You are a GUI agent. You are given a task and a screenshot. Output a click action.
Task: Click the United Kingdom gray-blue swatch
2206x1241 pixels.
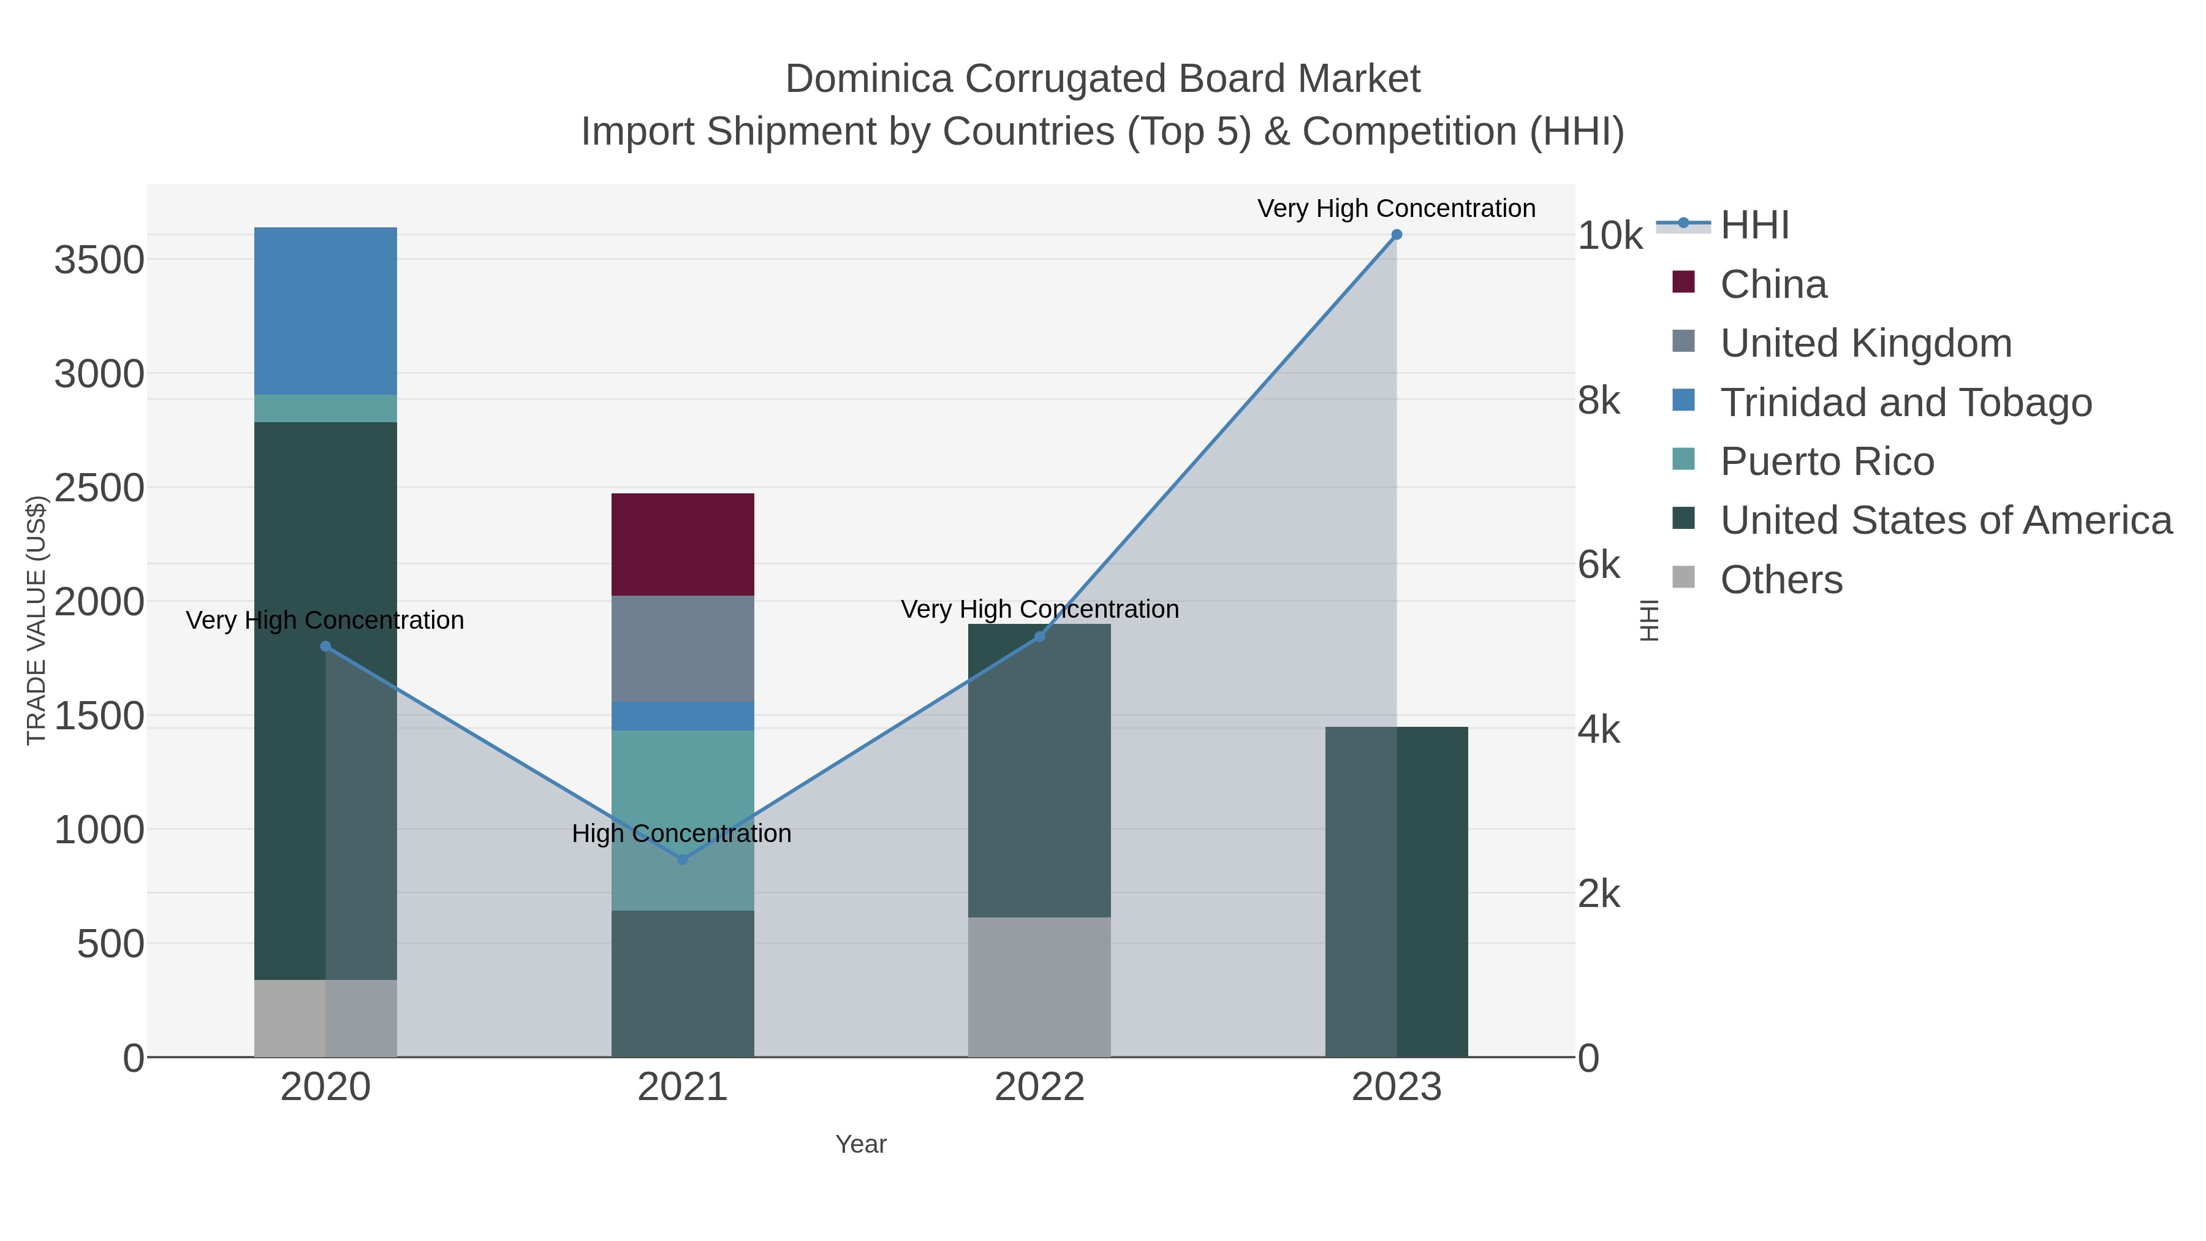[1684, 341]
